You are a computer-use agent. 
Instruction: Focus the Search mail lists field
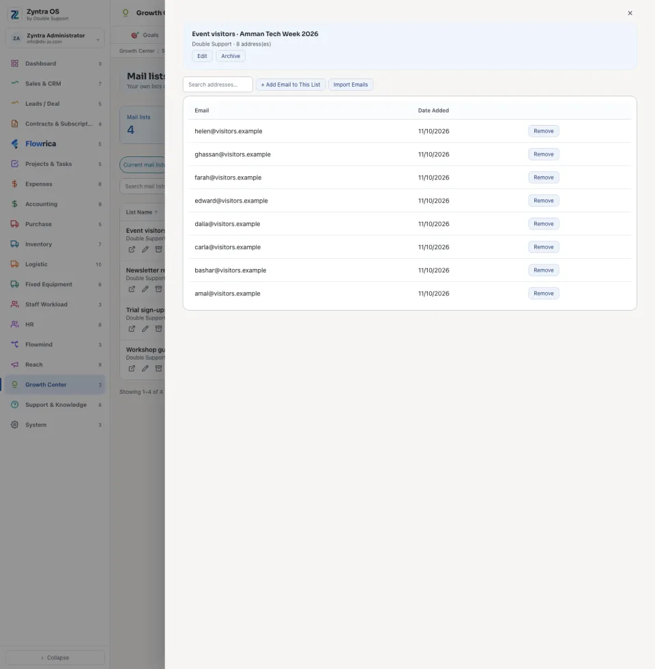point(143,186)
